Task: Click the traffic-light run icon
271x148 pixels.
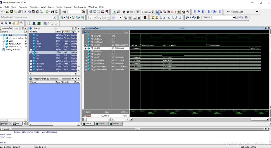Action: 146,18
